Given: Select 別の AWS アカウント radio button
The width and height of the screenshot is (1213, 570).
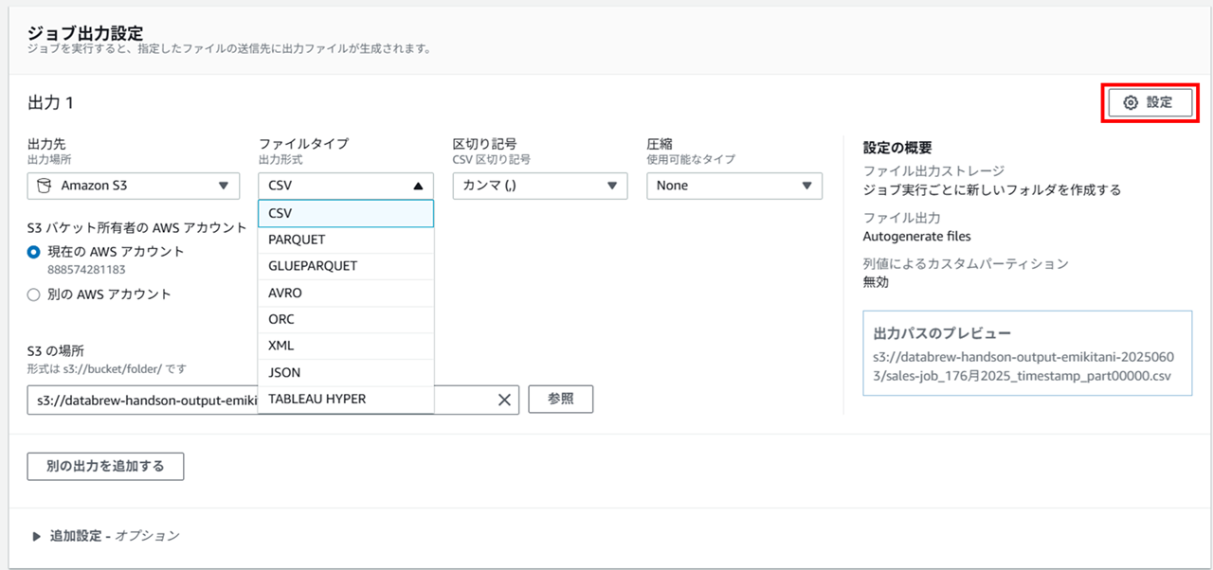Looking at the screenshot, I should coord(34,294).
